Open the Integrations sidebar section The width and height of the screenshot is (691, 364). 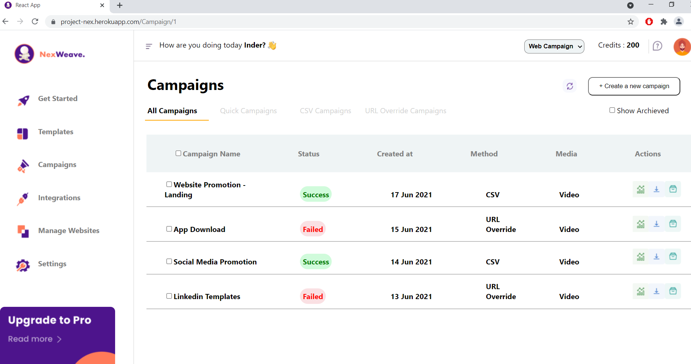pos(59,198)
